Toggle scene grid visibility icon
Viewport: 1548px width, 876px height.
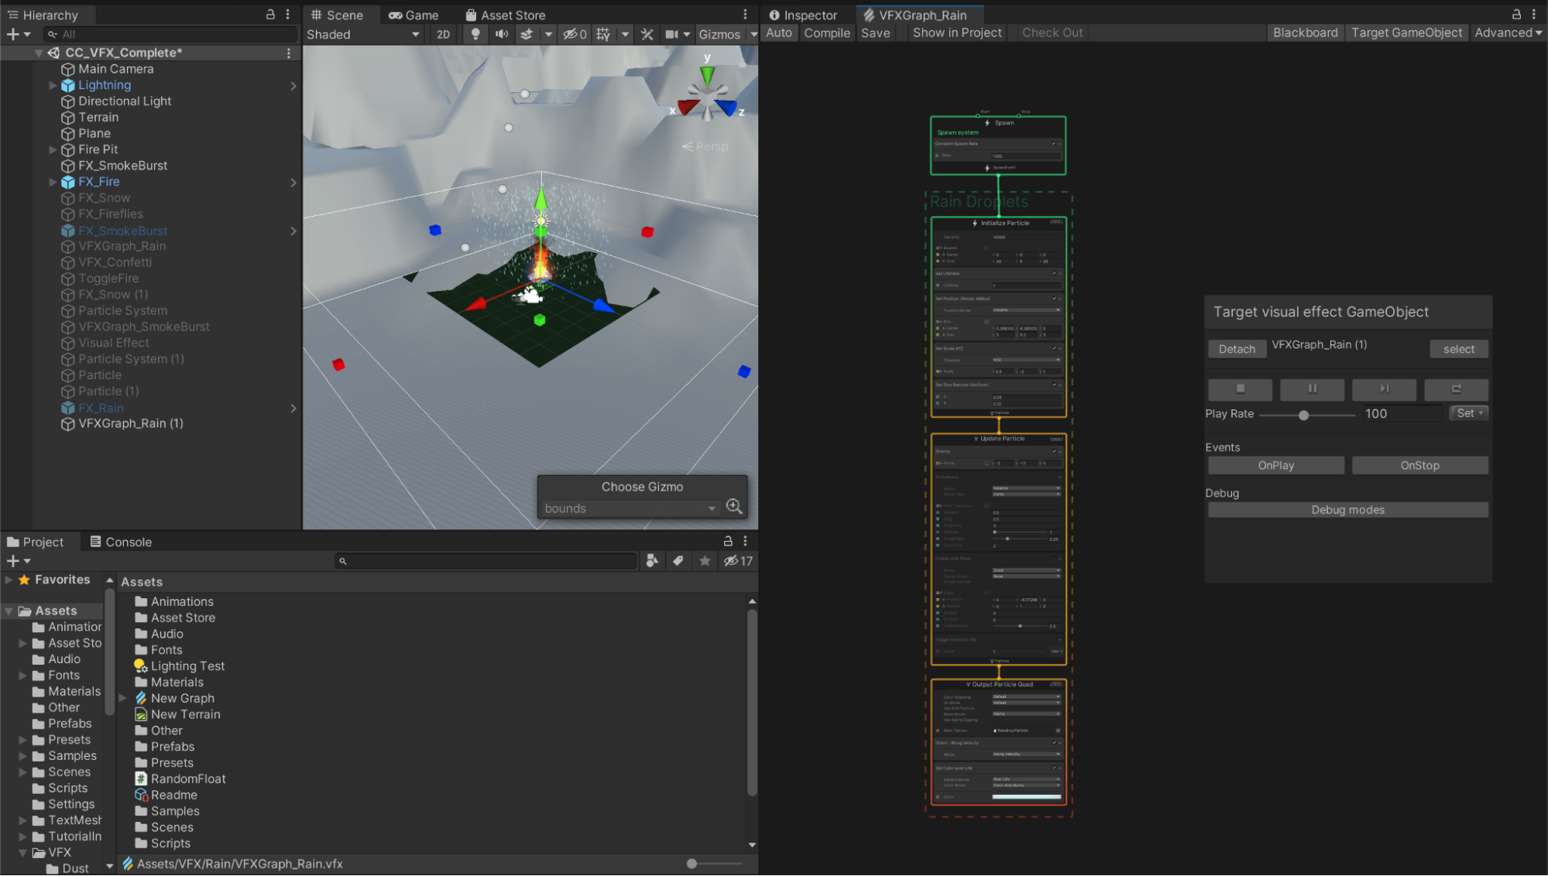coord(603,34)
